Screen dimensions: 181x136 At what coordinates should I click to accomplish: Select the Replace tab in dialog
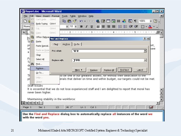click(66, 44)
